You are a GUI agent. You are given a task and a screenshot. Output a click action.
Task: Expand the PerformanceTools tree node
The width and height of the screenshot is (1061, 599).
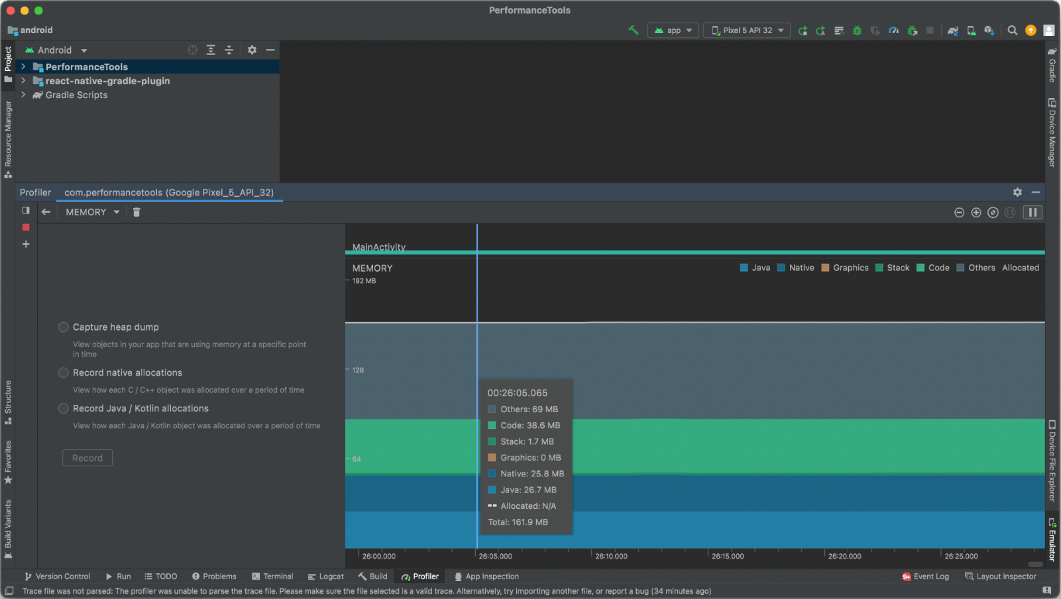(x=23, y=66)
